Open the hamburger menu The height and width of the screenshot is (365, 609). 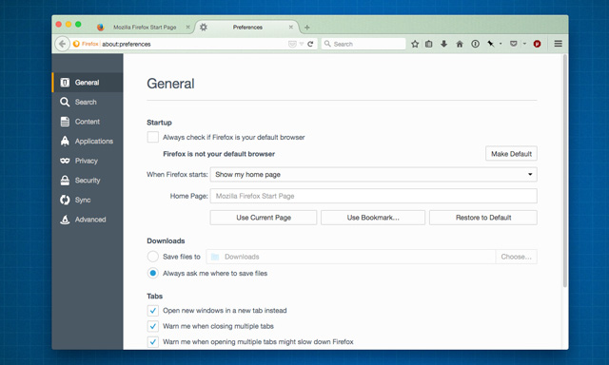coord(559,44)
